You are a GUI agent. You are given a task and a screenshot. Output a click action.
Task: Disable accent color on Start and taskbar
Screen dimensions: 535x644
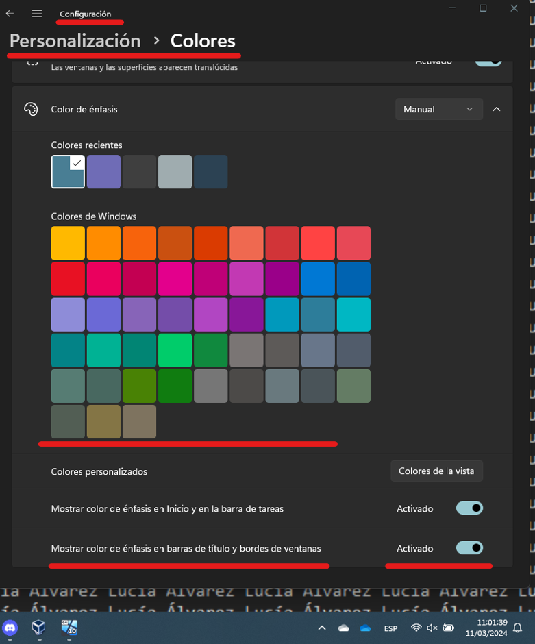point(469,508)
